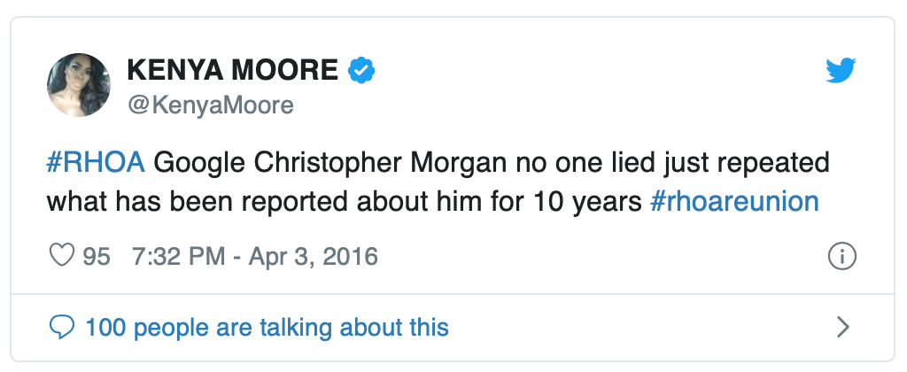Click the Twitter bird logo
Viewport: 907px width, 372px height.
[x=841, y=70]
